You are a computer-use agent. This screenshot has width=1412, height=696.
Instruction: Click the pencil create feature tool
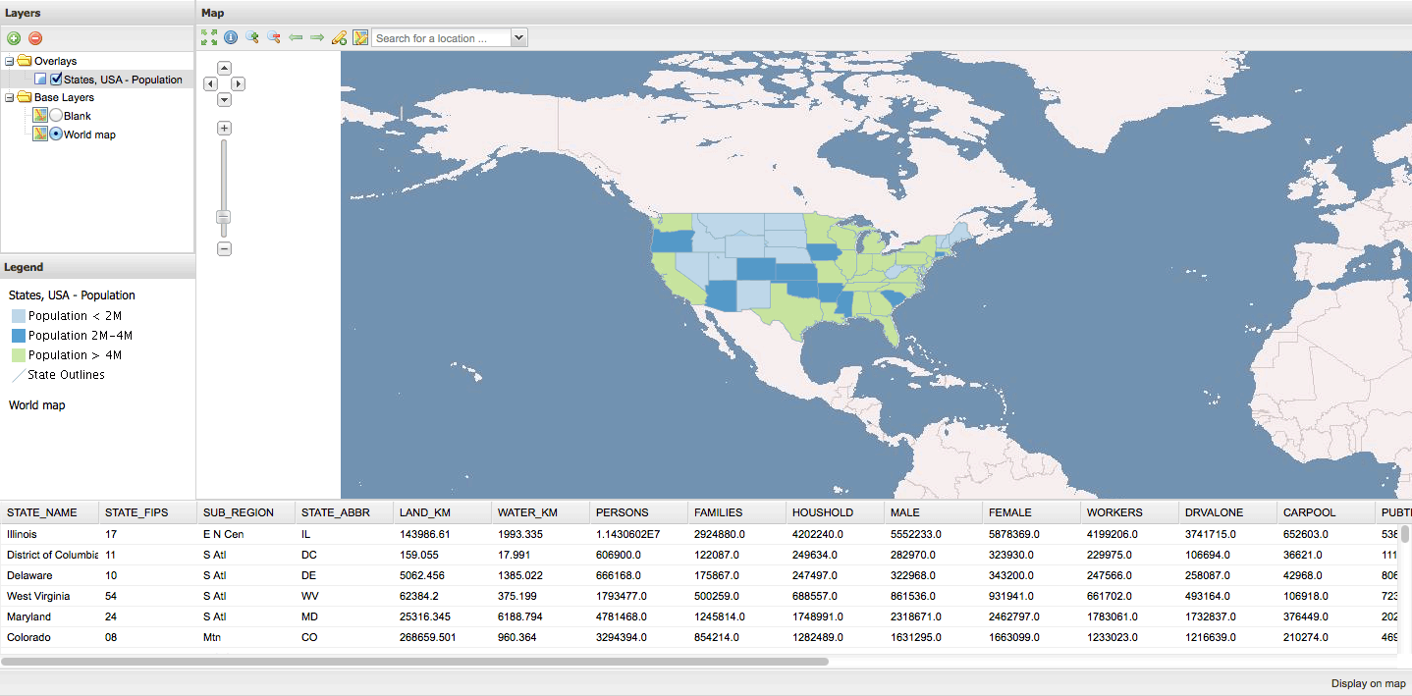(x=339, y=37)
